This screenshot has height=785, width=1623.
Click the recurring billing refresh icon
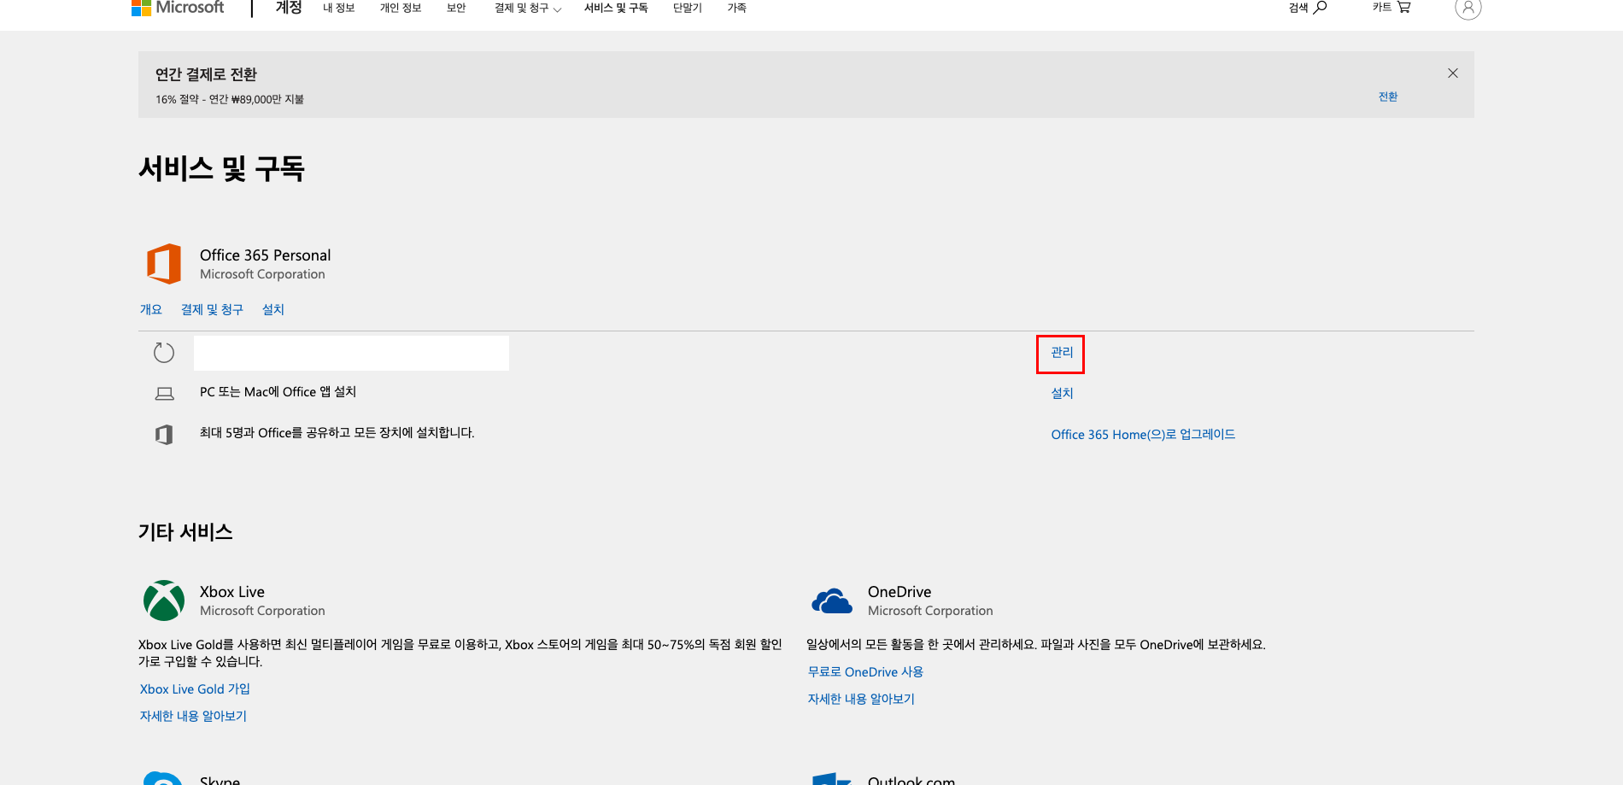164,353
